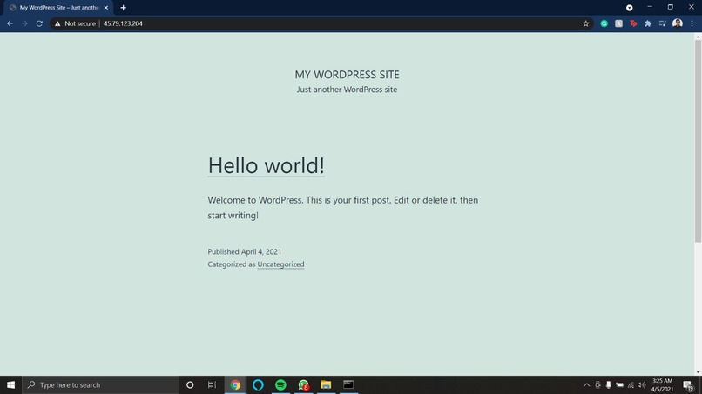Open Cortana circle icon in taskbar
The image size is (702, 394).
pos(190,384)
